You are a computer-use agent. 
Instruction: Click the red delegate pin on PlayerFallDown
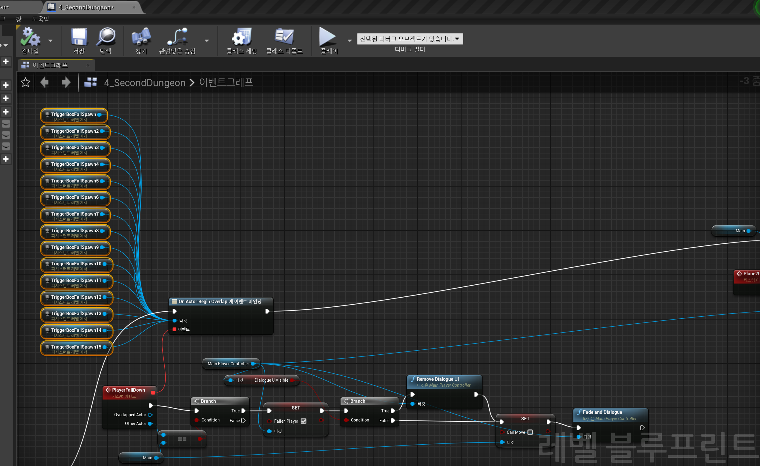[153, 392]
